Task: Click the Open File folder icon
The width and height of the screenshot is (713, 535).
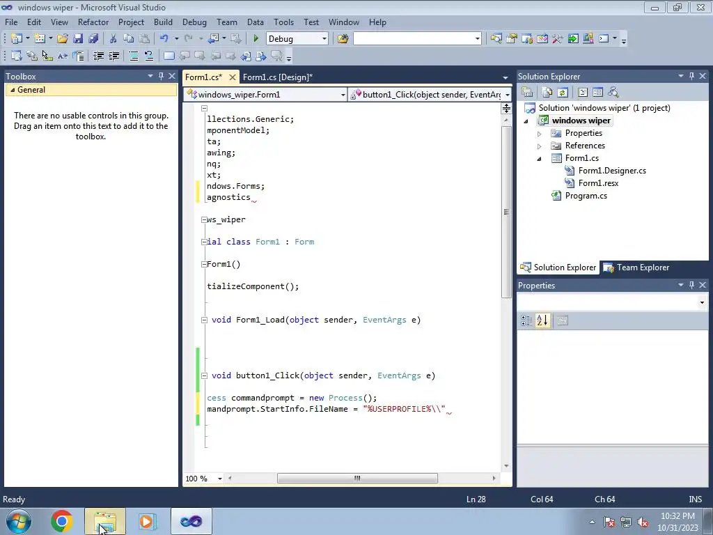Action: coord(62,39)
